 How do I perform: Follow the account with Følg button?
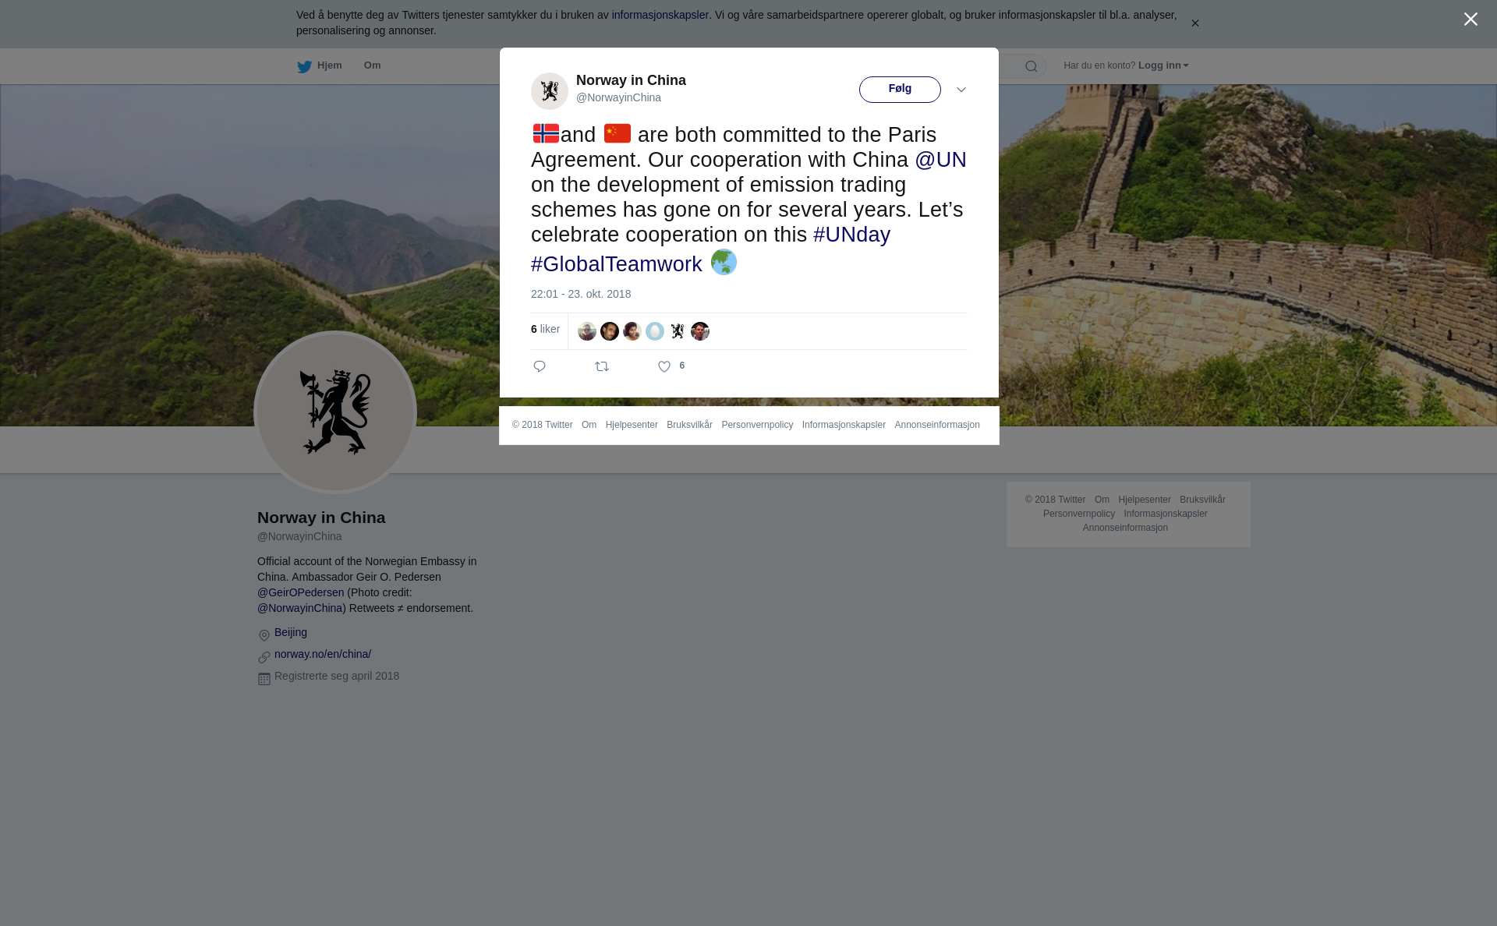(x=900, y=90)
